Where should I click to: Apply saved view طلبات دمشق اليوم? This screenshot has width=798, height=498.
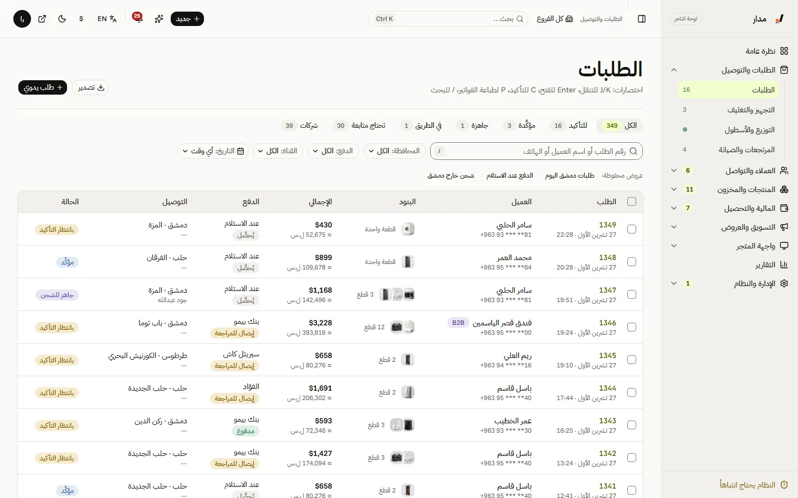coord(570,175)
